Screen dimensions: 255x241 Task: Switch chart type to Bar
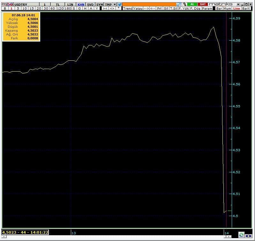(x=219, y=8)
